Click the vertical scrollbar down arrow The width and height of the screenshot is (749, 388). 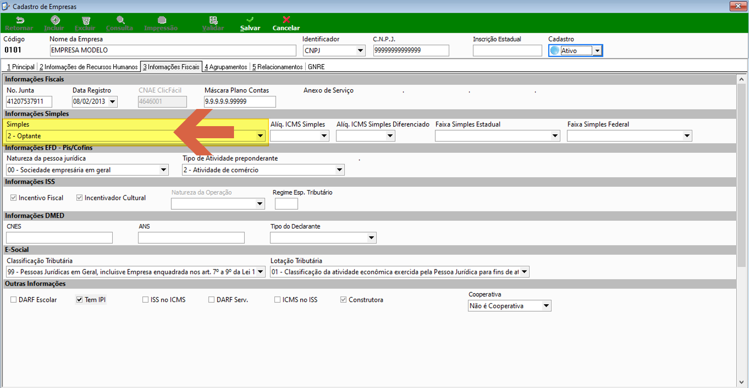741,383
